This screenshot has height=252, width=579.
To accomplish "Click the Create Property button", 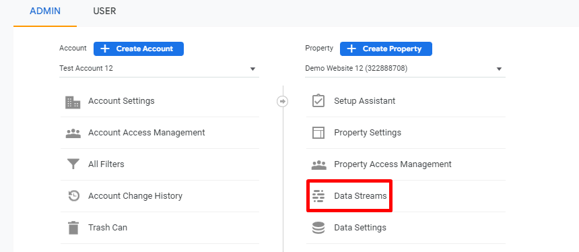I will click(386, 49).
